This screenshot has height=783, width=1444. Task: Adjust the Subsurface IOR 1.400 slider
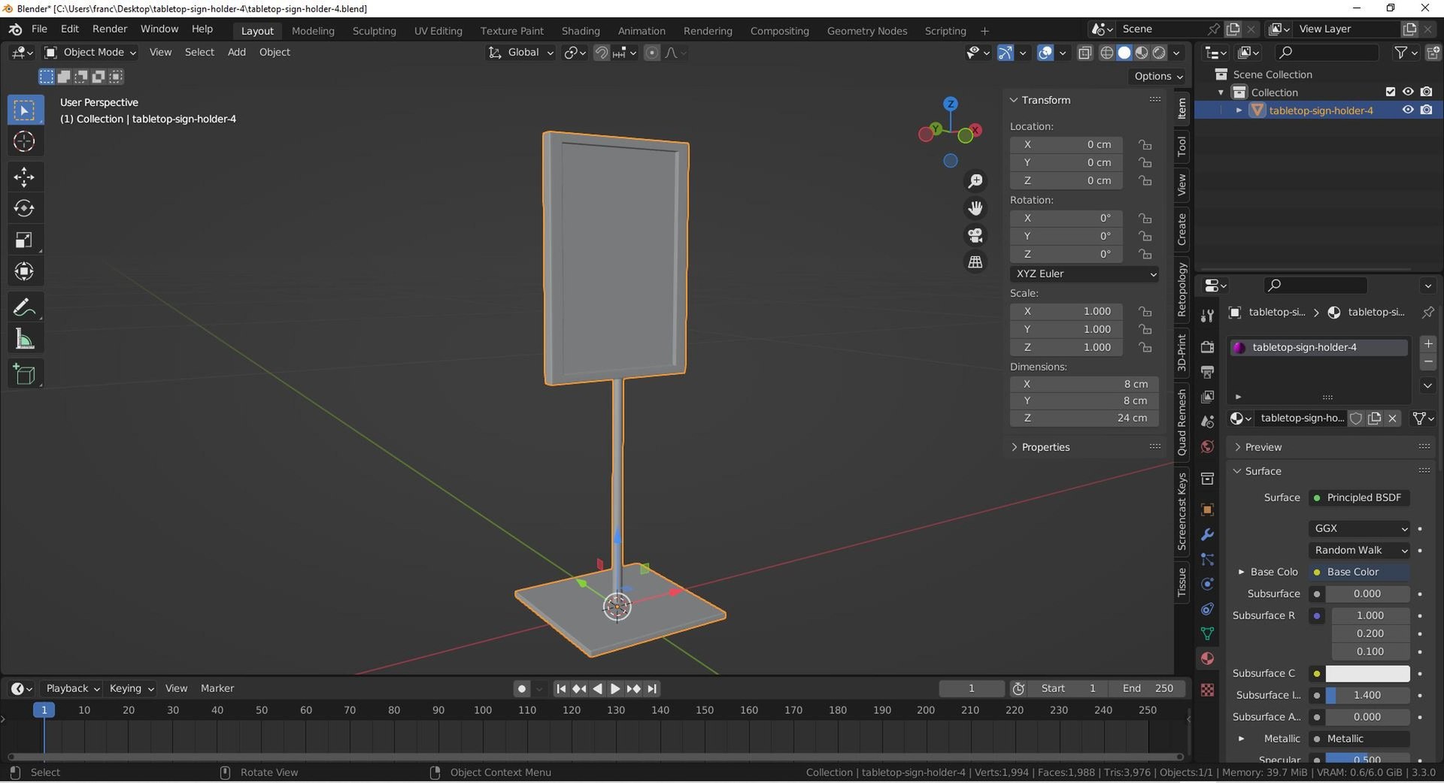pos(1367,695)
